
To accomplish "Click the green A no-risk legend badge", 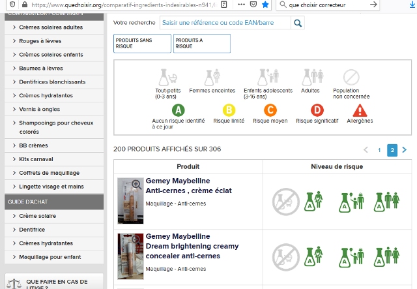I will point(179,110).
